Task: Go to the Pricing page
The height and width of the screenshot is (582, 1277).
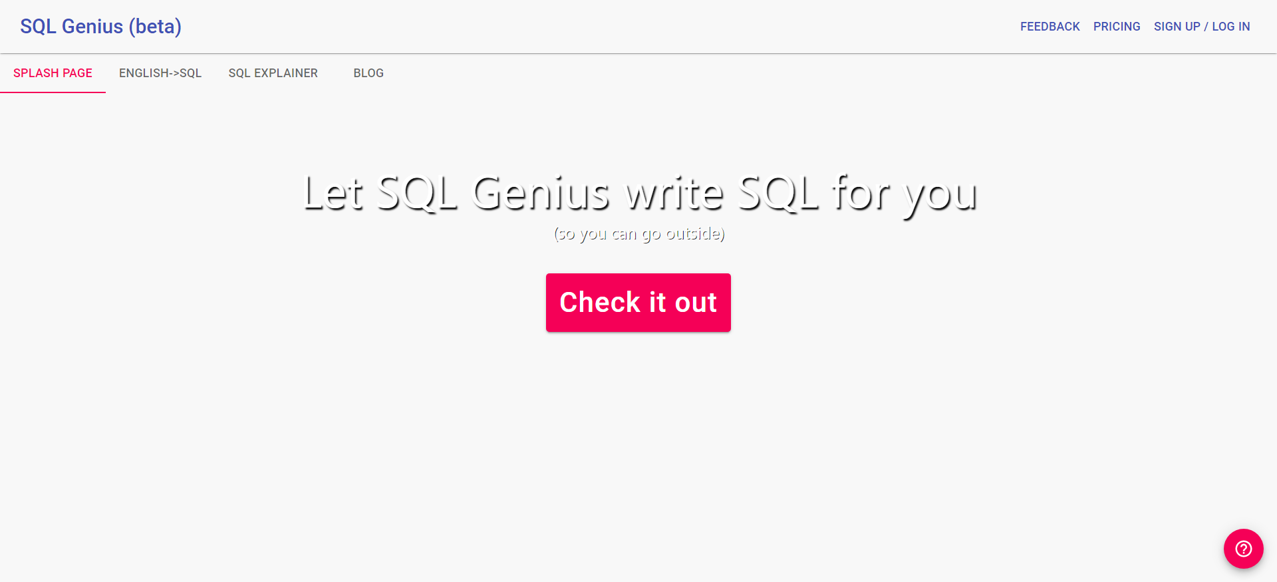Action: tap(1117, 27)
